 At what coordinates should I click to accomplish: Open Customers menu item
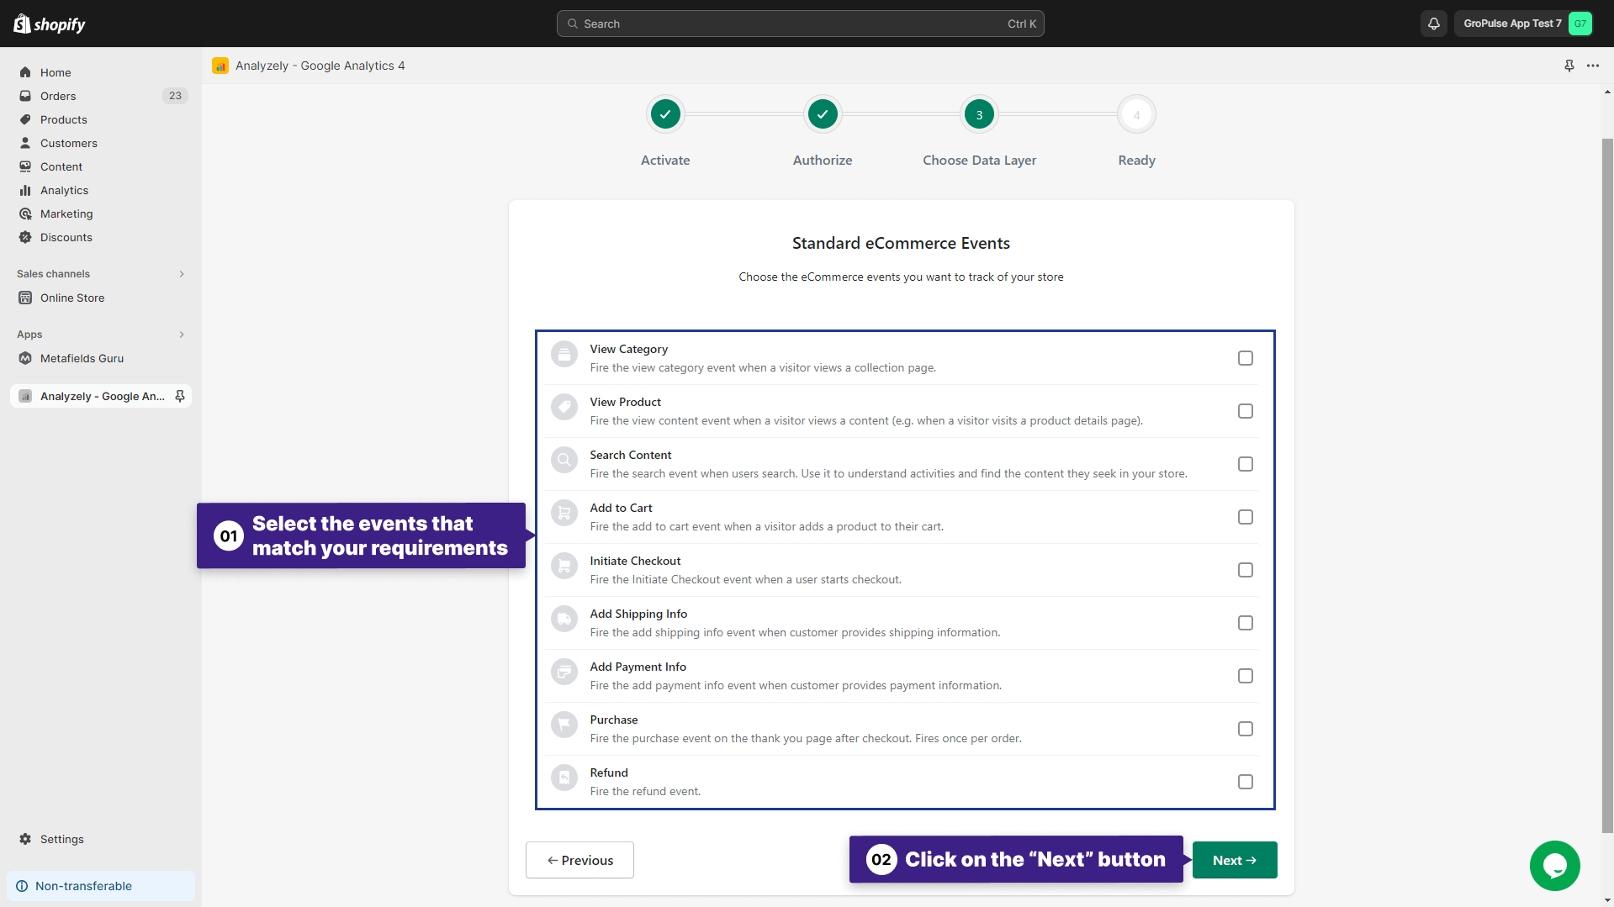101,143
